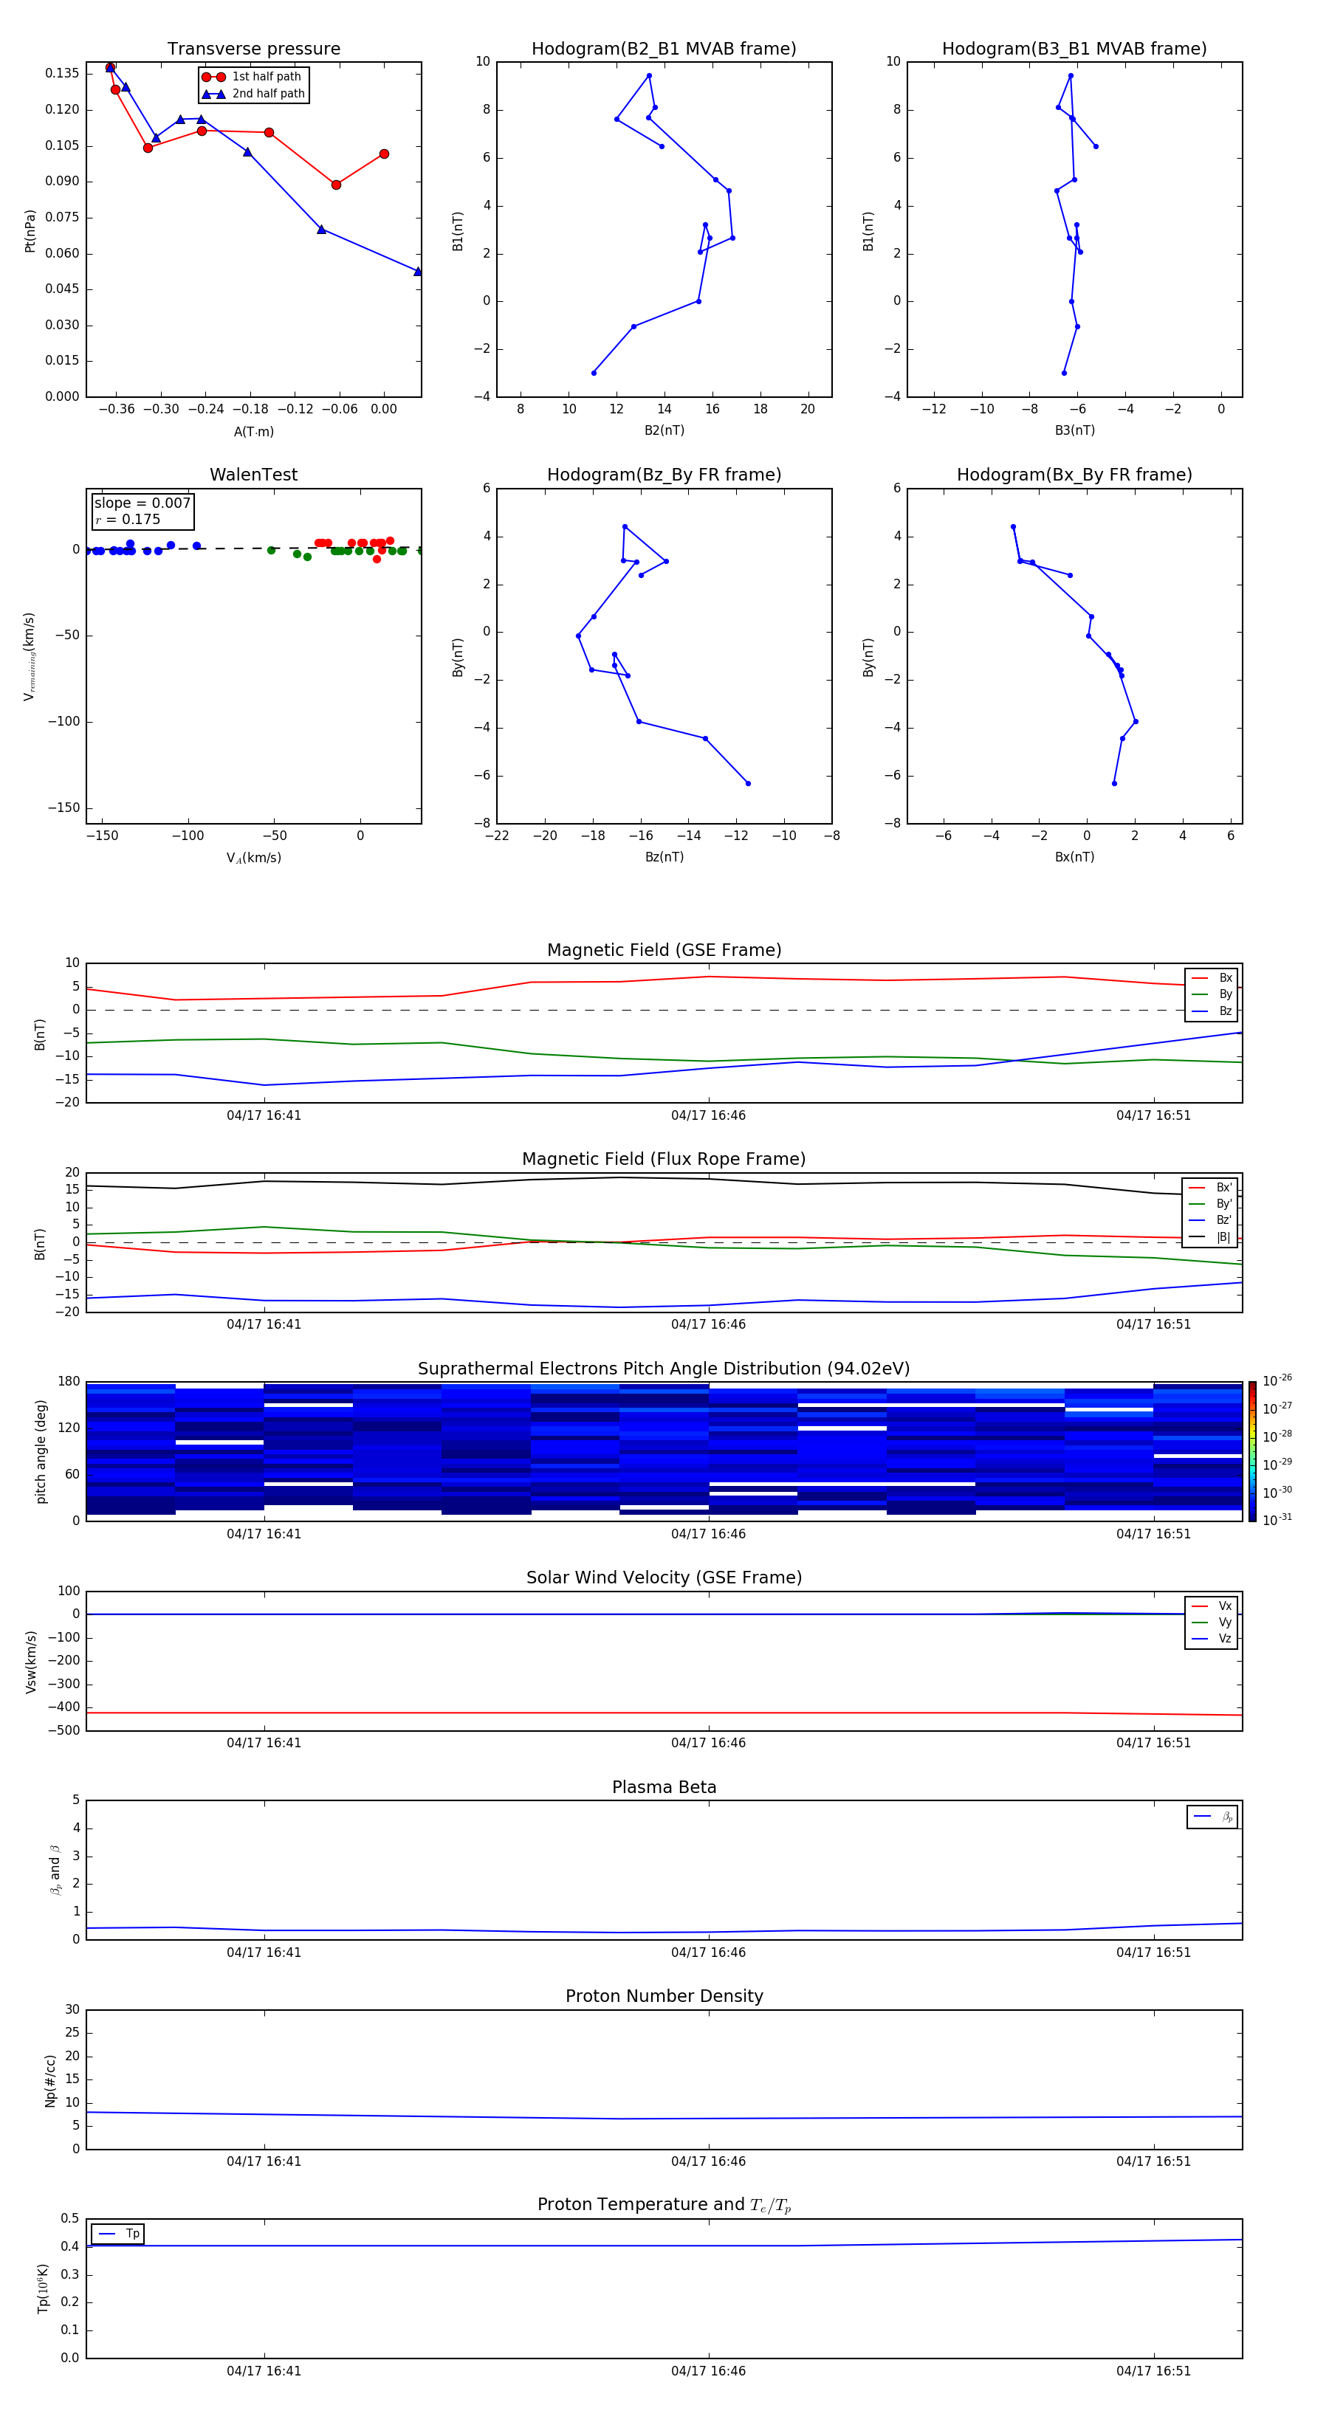Click '1st half path' legend entry

pos(253,77)
